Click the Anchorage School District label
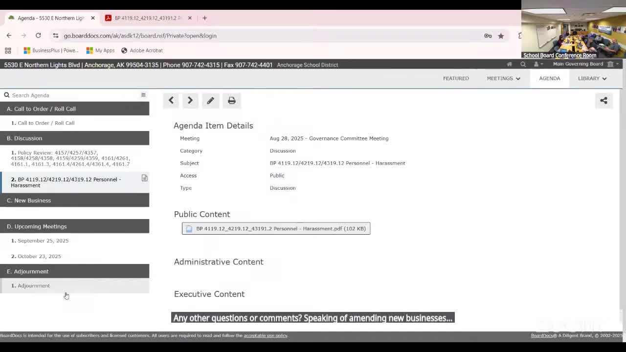626x352 pixels. click(x=308, y=65)
